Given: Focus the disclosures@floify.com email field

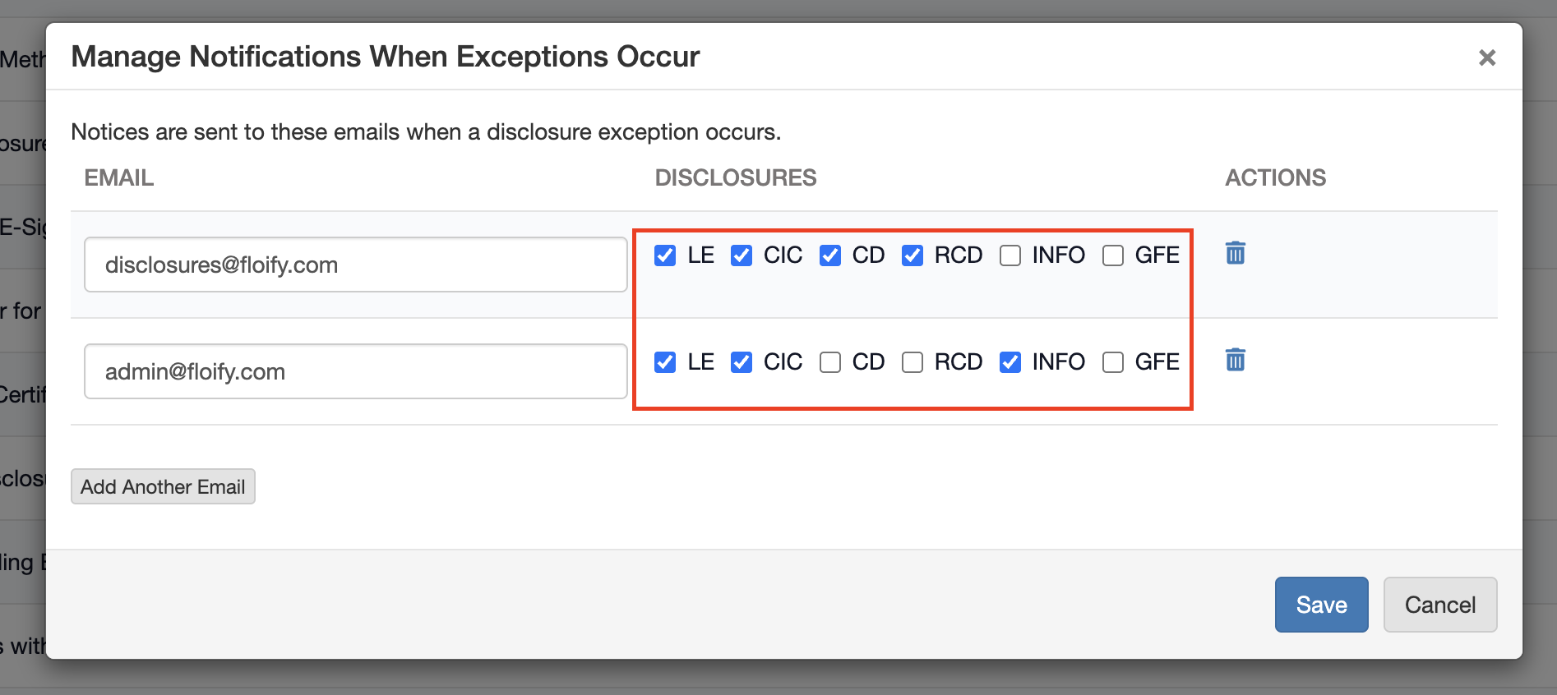Looking at the screenshot, I should coord(355,265).
